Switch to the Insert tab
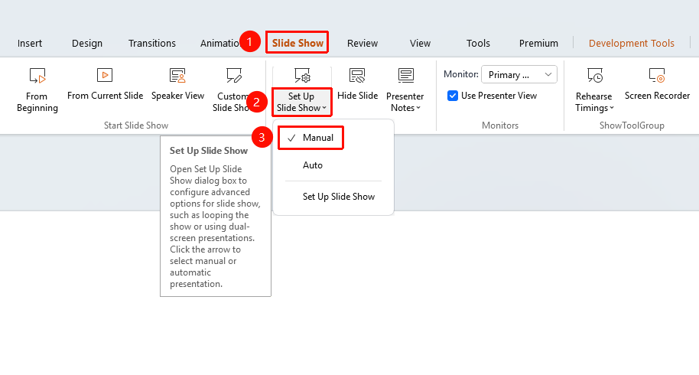Viewport: 699px width, 375px height. tap(30, 44)
